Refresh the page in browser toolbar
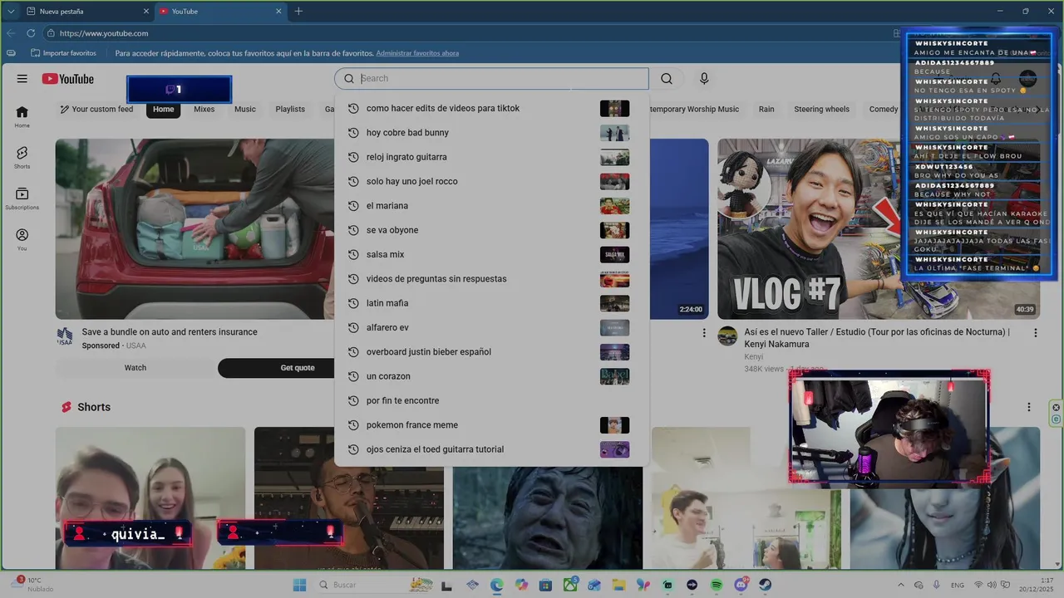This screenshot has height=598, width=1064. [31, 33]
